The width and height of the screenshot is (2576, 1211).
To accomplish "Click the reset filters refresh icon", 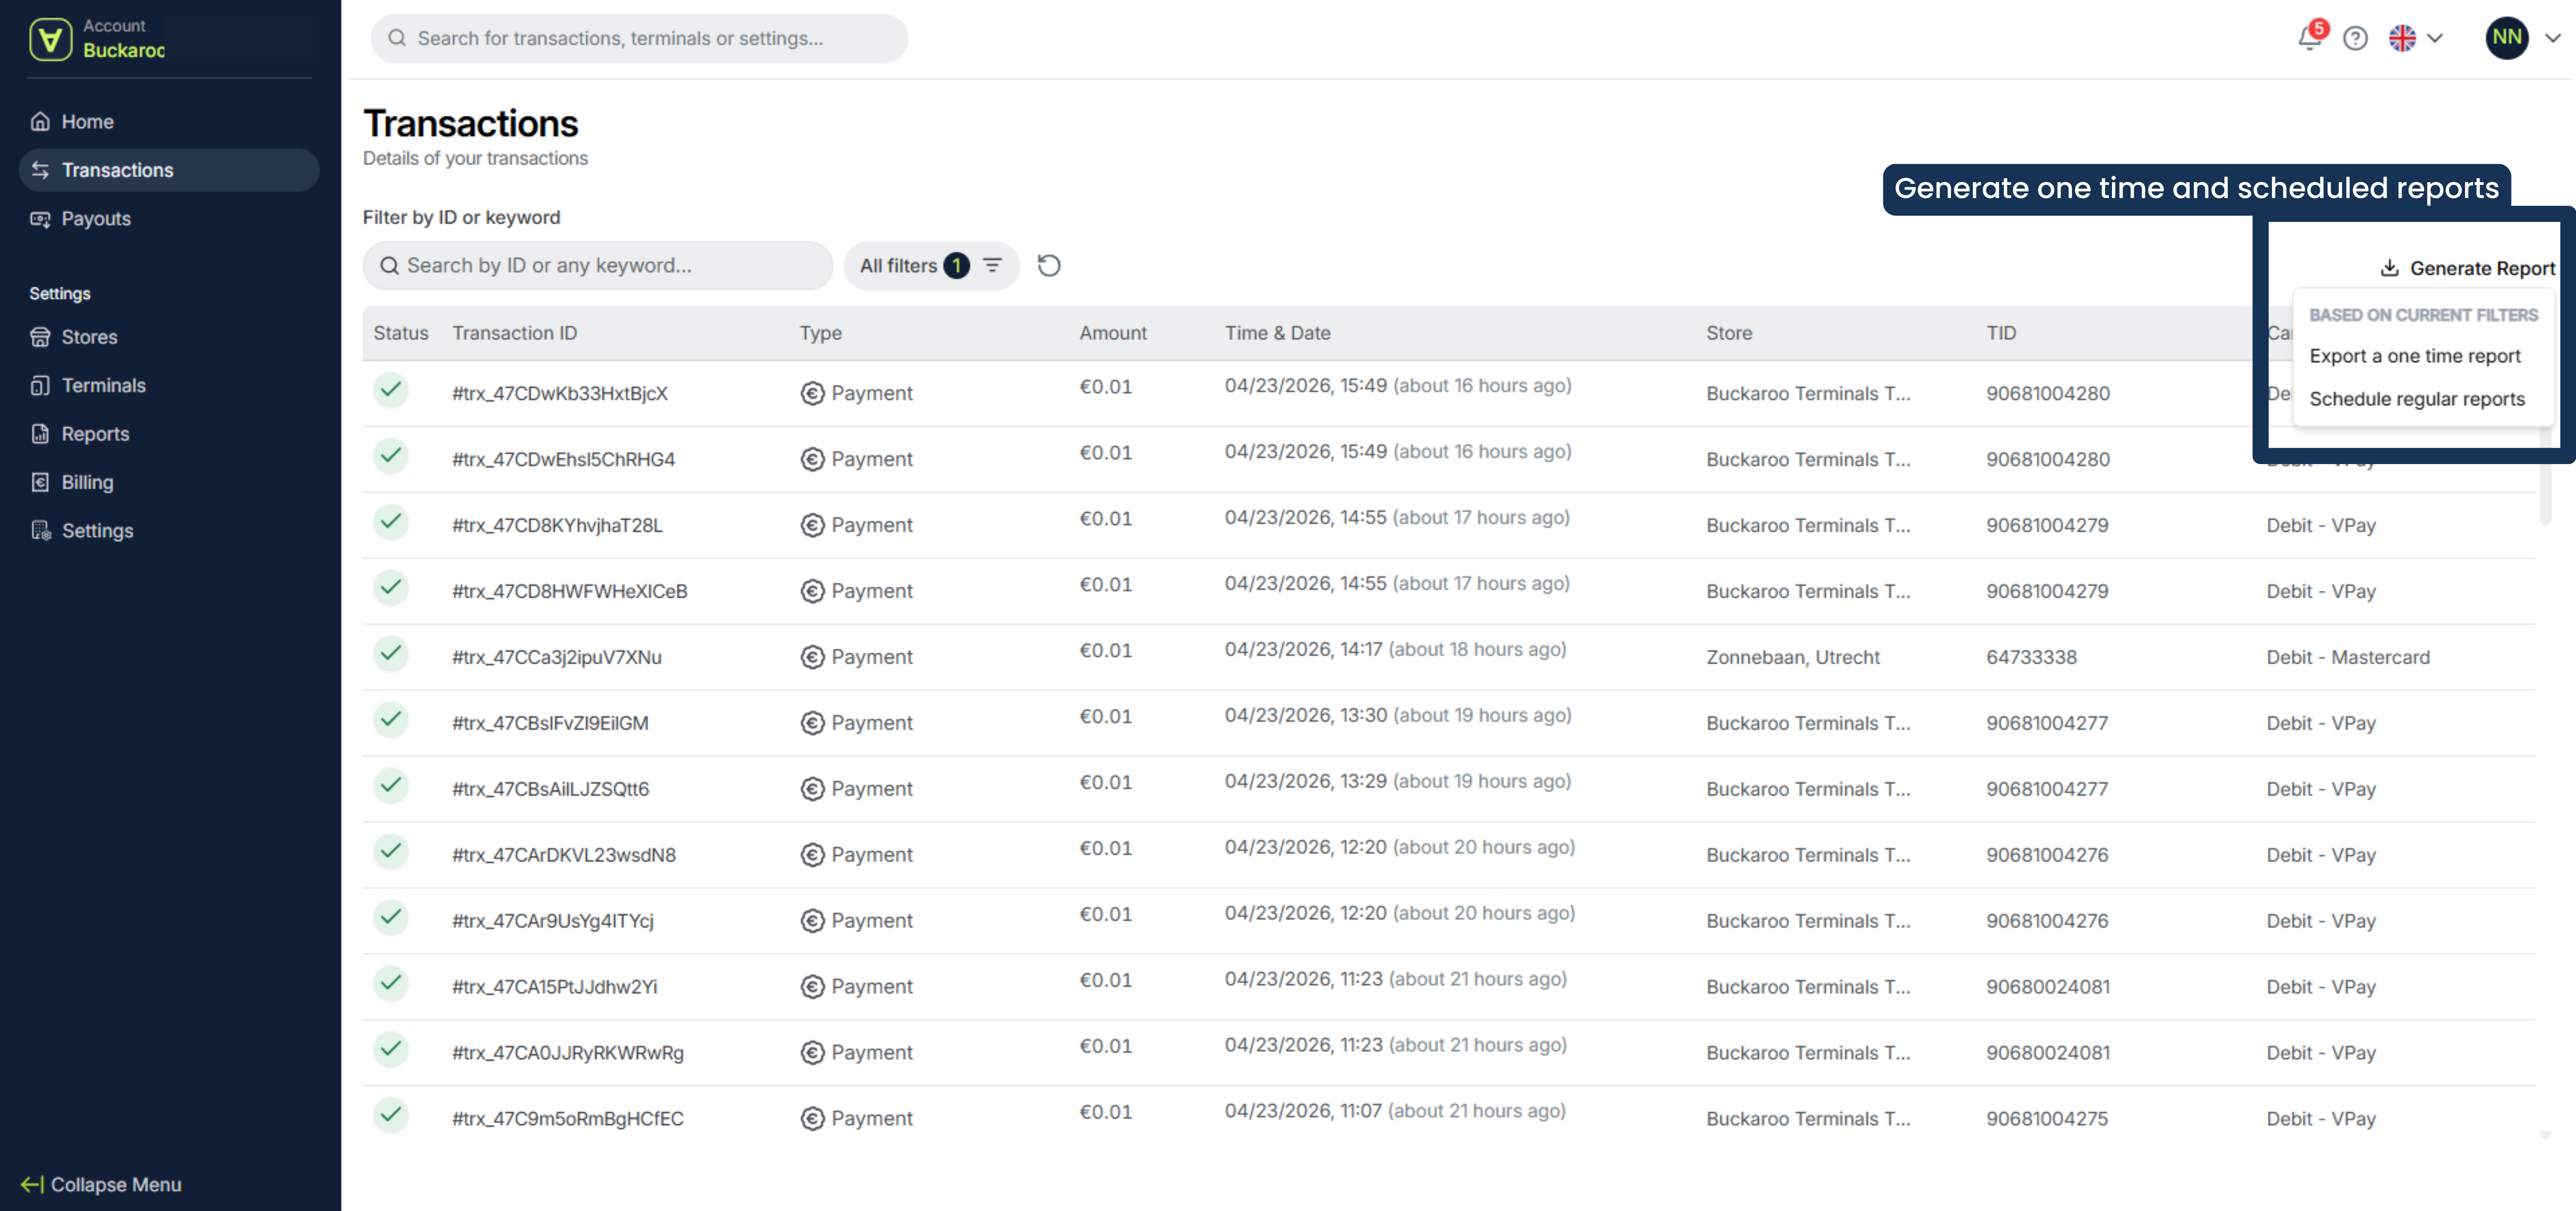I will 1049,265.
